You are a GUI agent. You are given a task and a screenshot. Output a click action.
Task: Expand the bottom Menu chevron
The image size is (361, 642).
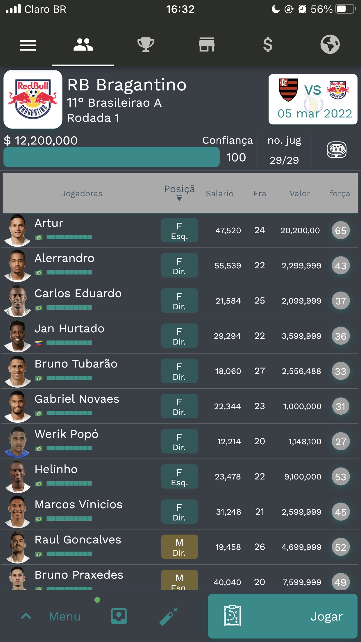tap(26, 616)
